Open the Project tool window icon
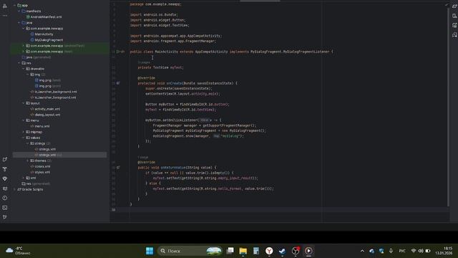 pyautogui.click(x=5, y=6)
